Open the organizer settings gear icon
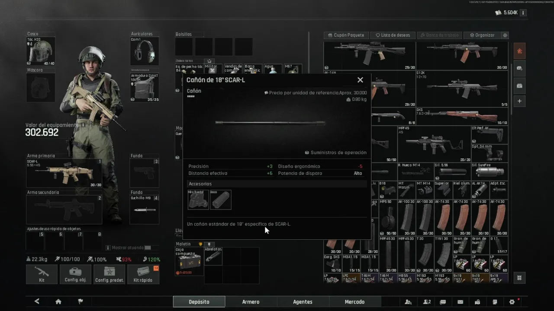This screenshot has height=311, width=554. [505, 35]
